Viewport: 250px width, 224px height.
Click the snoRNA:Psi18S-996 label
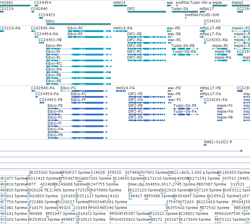[x=202, y=15]
